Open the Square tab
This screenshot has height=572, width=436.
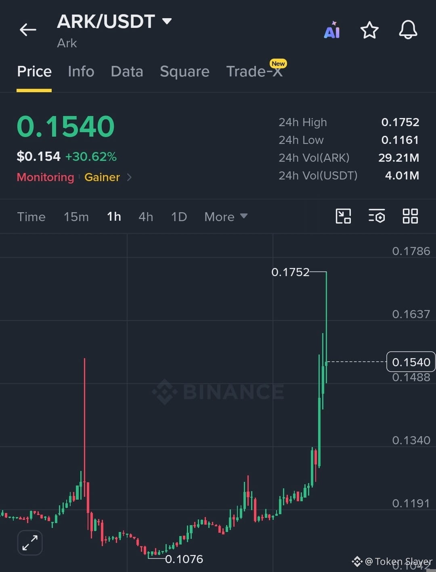click(x=184, y=72)
